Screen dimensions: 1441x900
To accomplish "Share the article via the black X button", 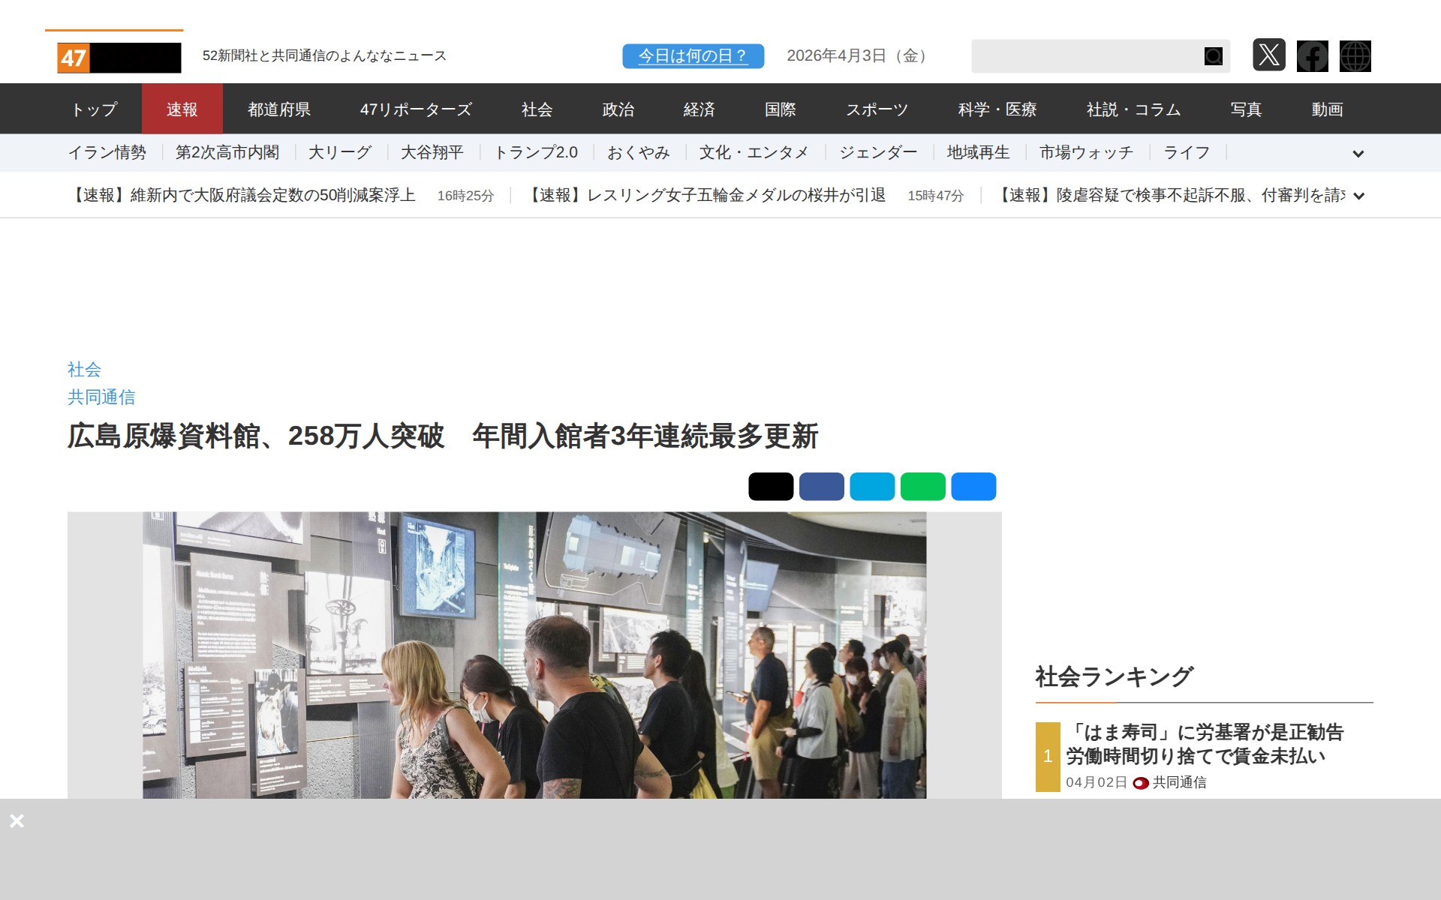I will point(770,486).
